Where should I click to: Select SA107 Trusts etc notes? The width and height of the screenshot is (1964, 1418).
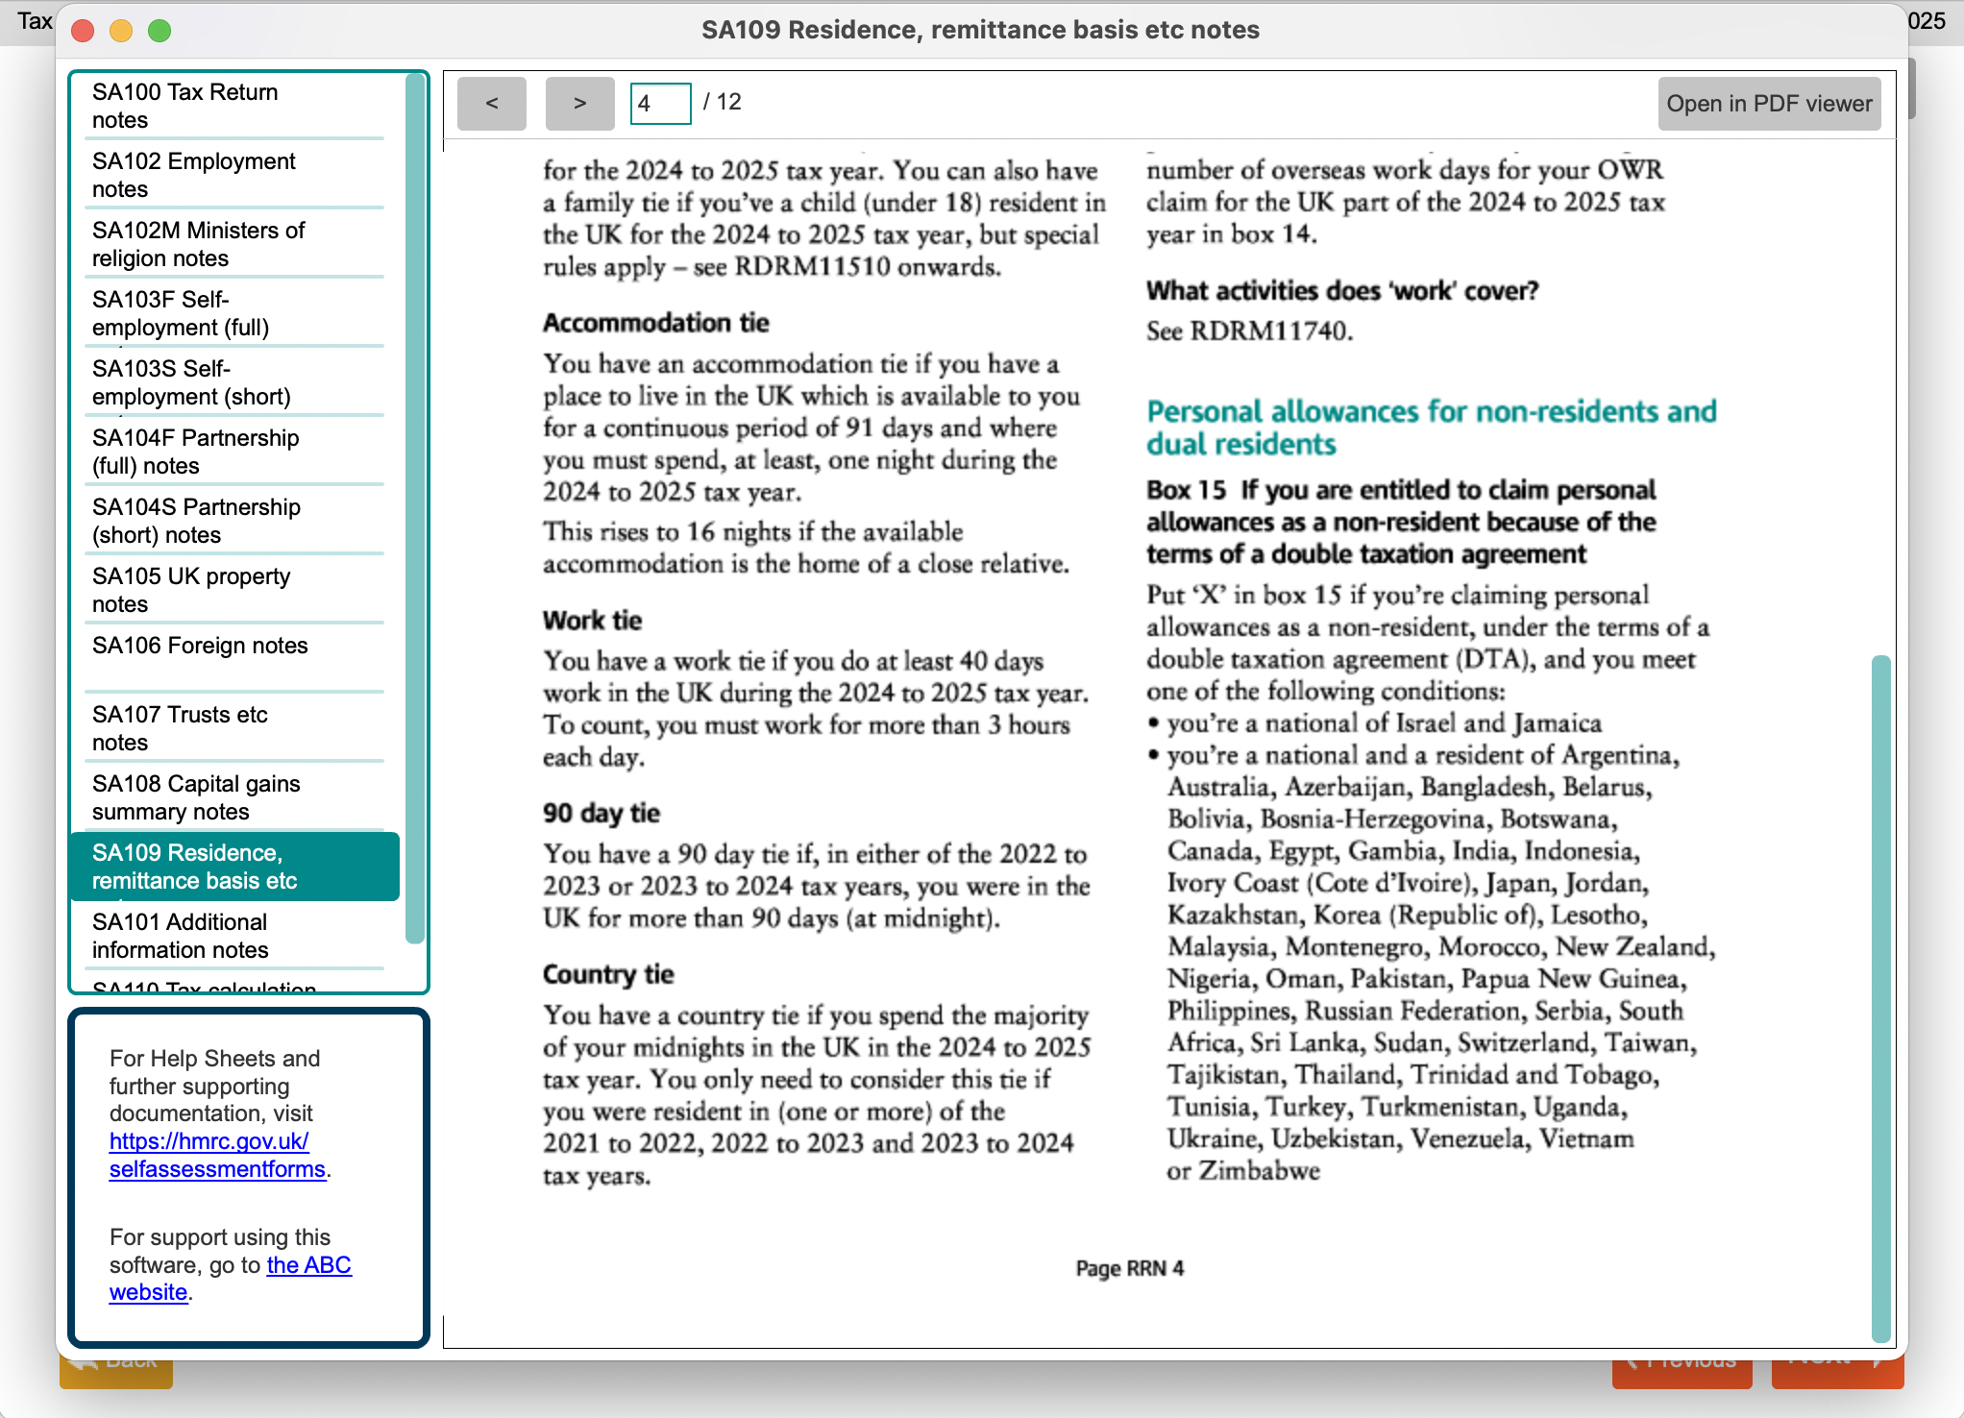click(236, 728)
